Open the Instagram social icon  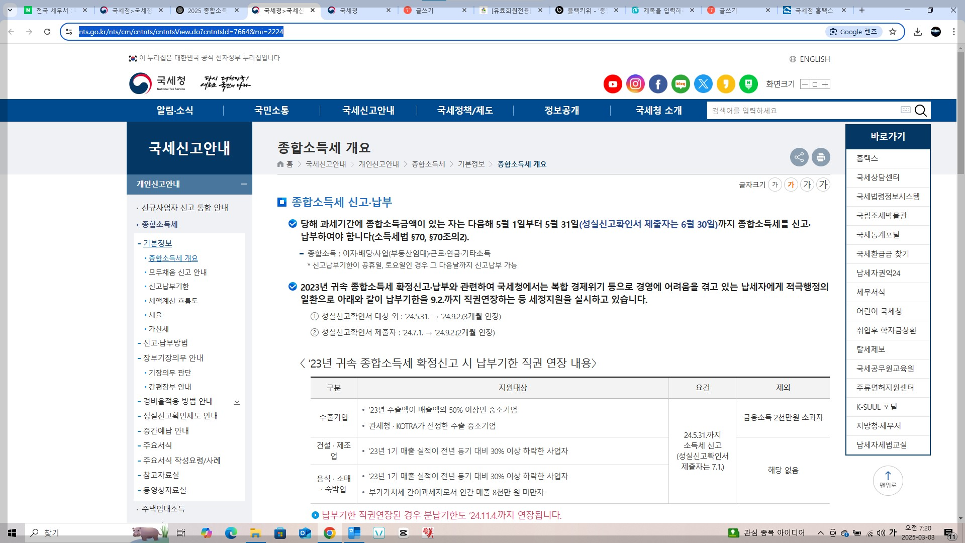tap(635, 84)
